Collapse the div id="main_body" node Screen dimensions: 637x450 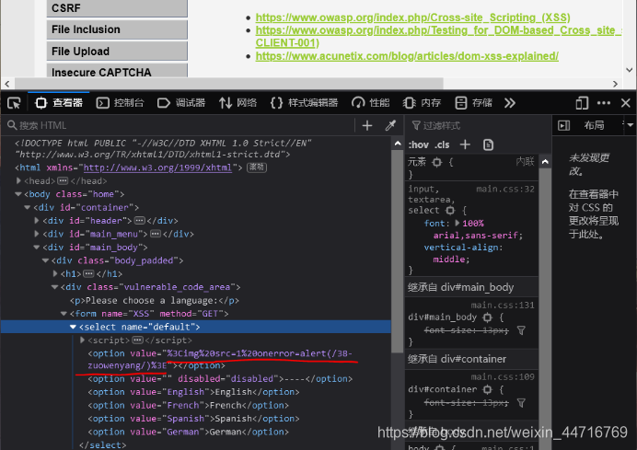point(37,247)
